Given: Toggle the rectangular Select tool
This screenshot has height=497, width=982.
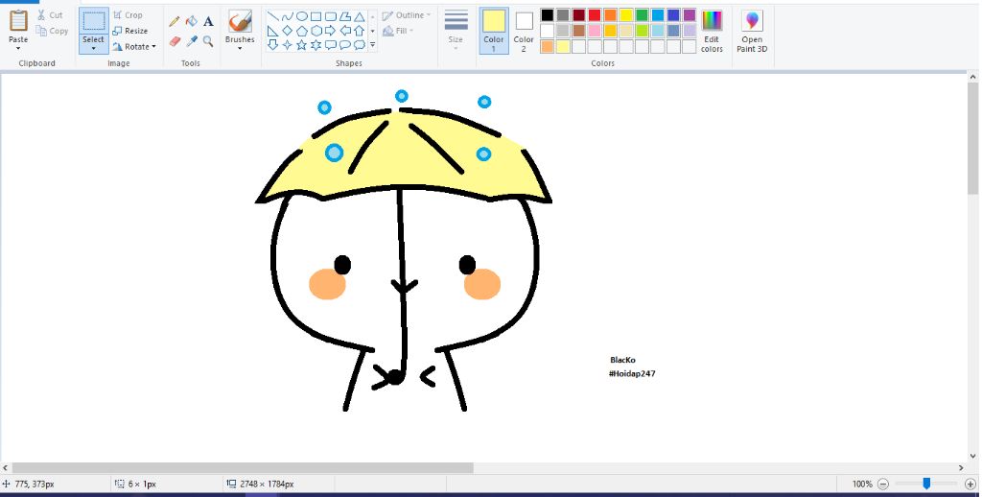Looking at the screenshot, I should click(94, 21).
